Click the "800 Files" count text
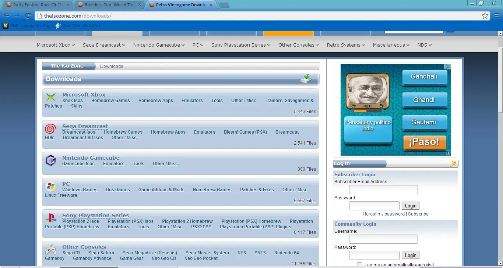Image resolution: width=503 pixels, height=268 pixels. 307,169
